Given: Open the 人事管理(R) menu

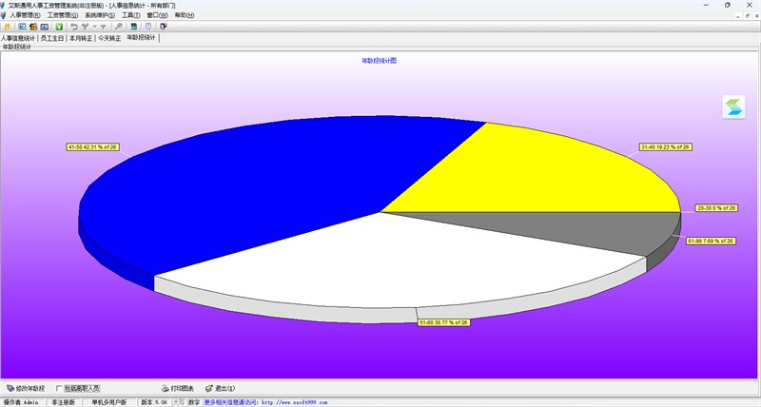Looking at the screenshot, I should [26, 15].
